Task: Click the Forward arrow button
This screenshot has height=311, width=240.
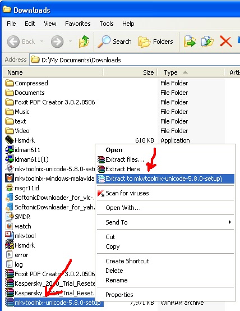Action: (57, 42)
